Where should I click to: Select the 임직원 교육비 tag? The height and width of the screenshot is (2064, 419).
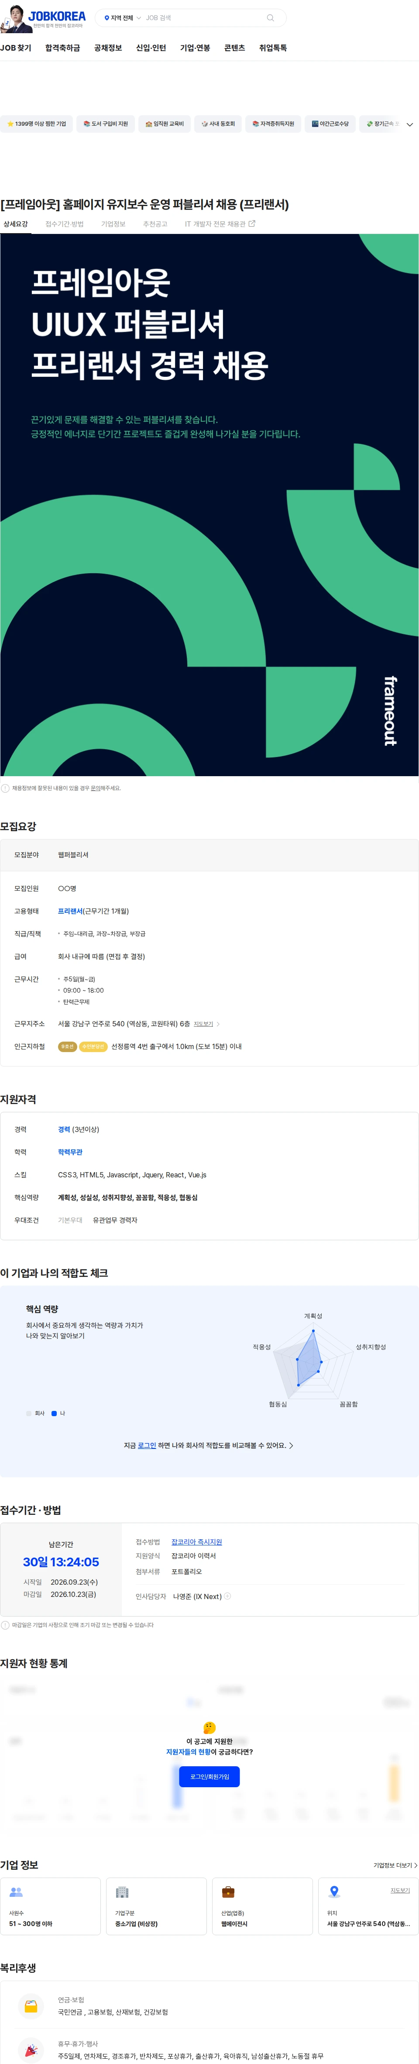[164, 124]
